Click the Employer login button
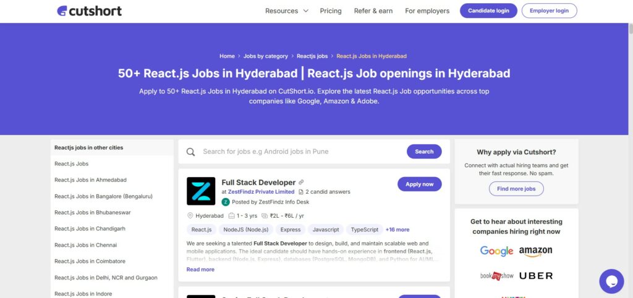Screen dimensions: 633x298 pos(549,11)
